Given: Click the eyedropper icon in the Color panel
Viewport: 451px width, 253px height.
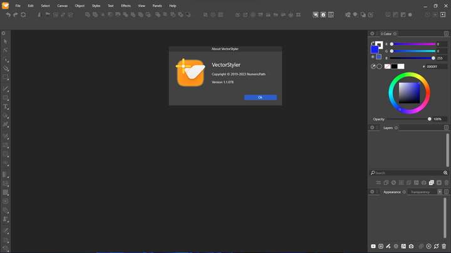Looking at the screenshot, I should 373,67.
